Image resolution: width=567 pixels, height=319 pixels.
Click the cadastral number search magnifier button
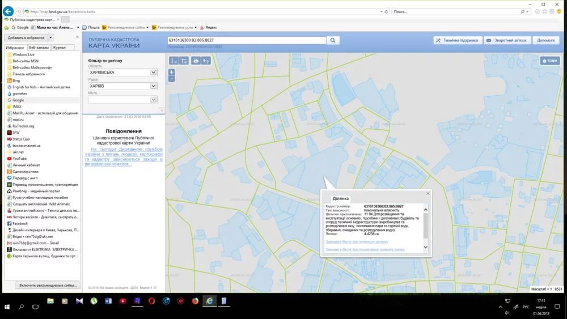pyautogui.click(x=333, y=40)
